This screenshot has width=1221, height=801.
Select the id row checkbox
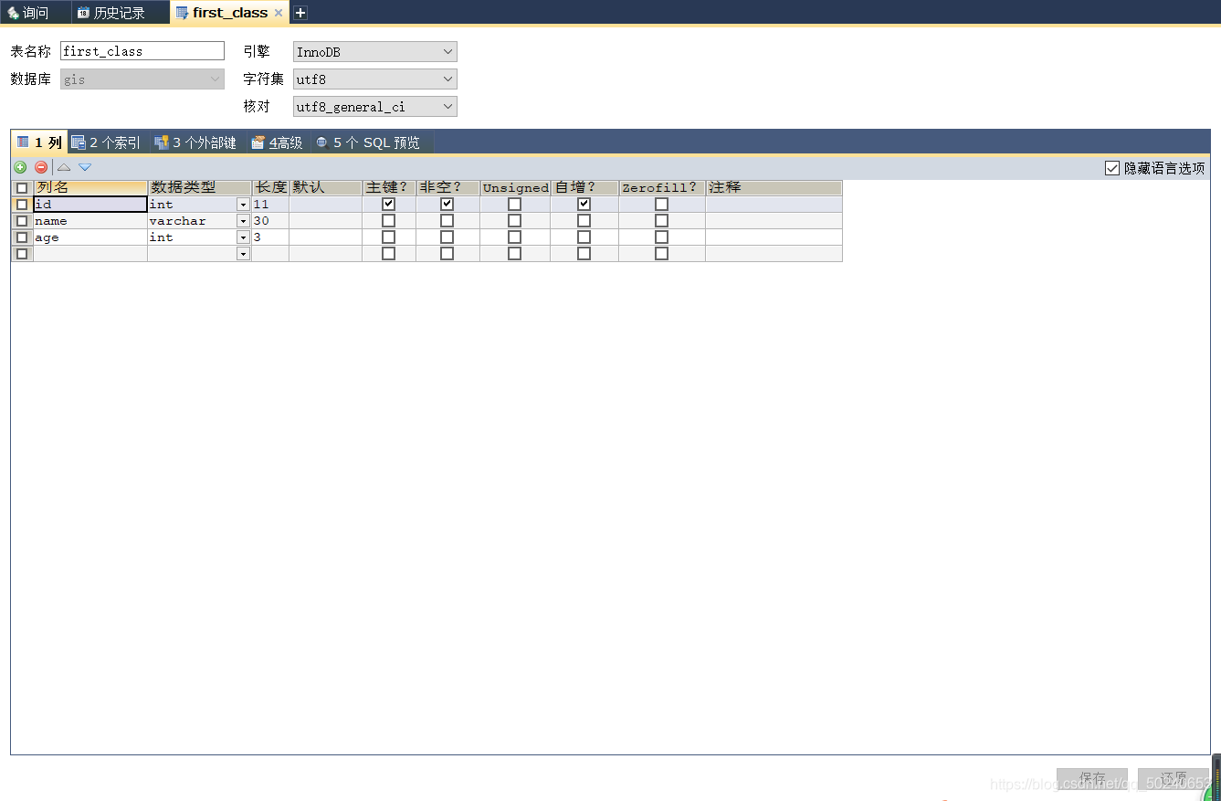coord(22,205)
